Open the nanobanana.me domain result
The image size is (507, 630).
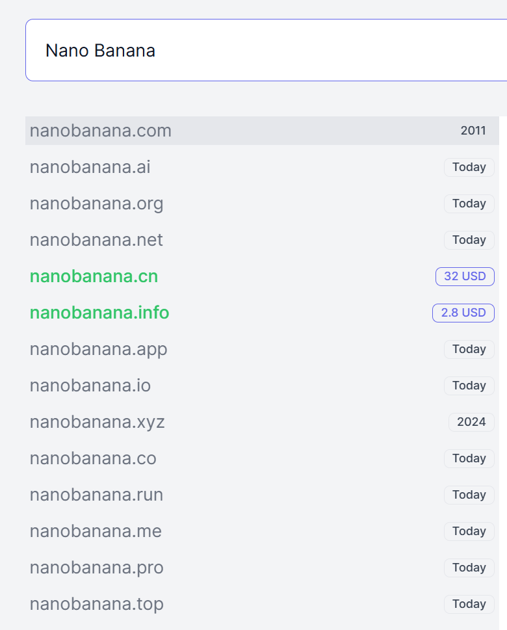tap(96, 531)
